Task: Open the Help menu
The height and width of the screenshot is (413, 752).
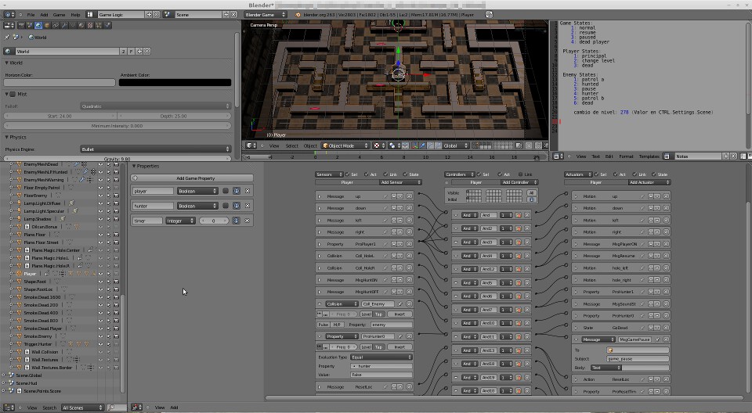Action: click(x=75, y=15)
